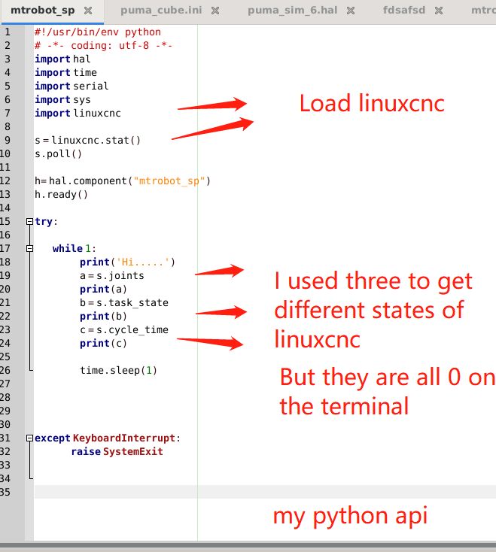
Task: Click line number 15 in the margin
Action: point(5,221)
